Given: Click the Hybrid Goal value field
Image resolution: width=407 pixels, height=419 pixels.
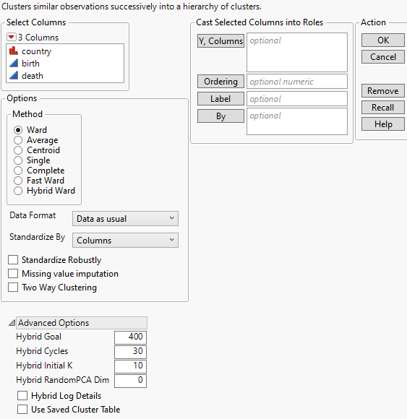Looking at the screenshot, I should 130,337.
